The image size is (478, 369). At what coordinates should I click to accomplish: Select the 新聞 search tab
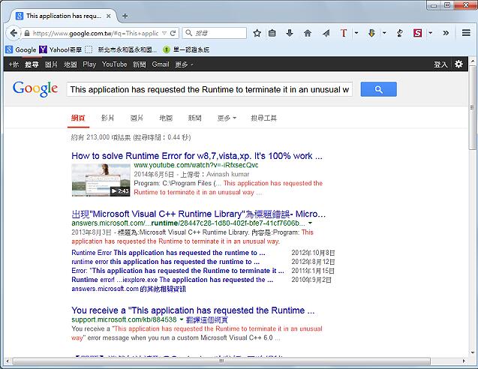click(x=195, y=118)
